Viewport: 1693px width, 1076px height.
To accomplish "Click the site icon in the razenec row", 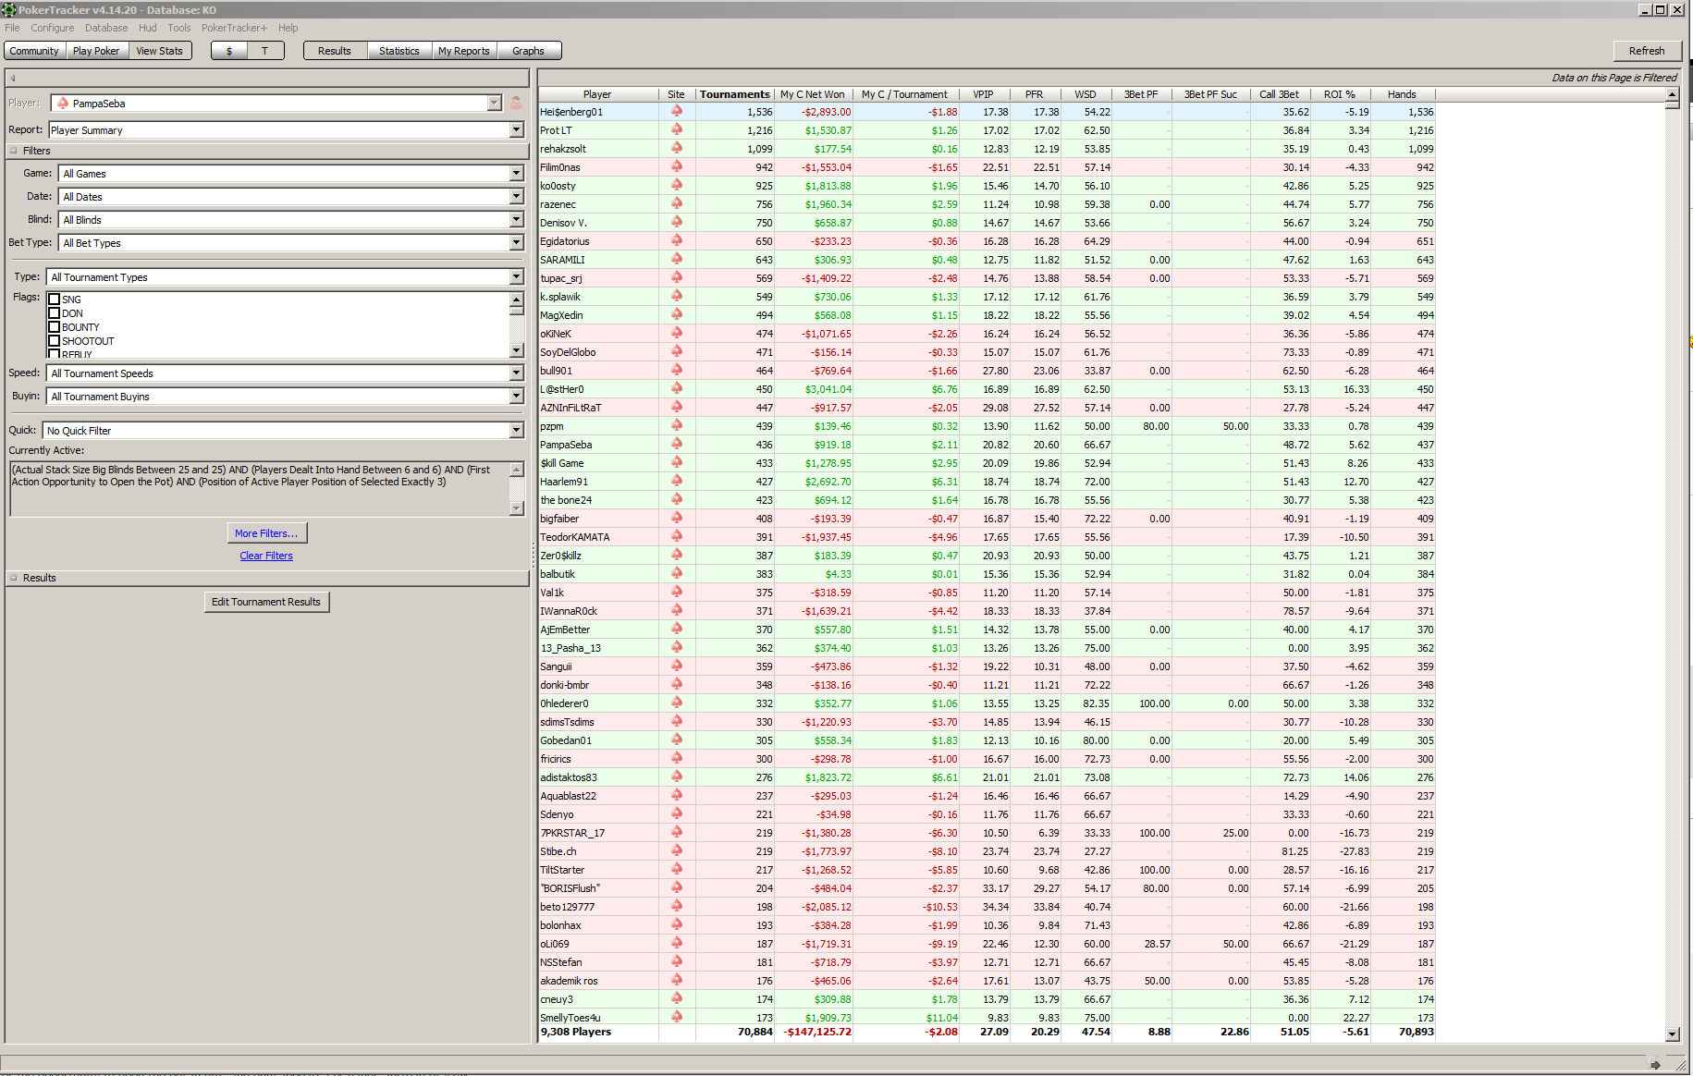I will [x=677, y=203].
